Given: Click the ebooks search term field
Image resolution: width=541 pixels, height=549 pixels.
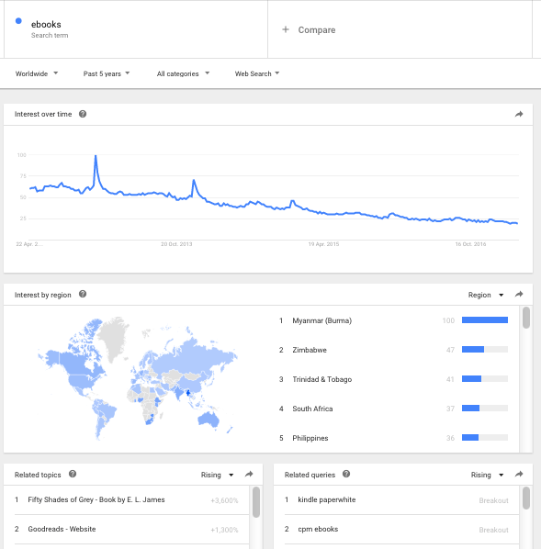Looking at the screenshot, I should pyautogui.click(x=136, y=29).
